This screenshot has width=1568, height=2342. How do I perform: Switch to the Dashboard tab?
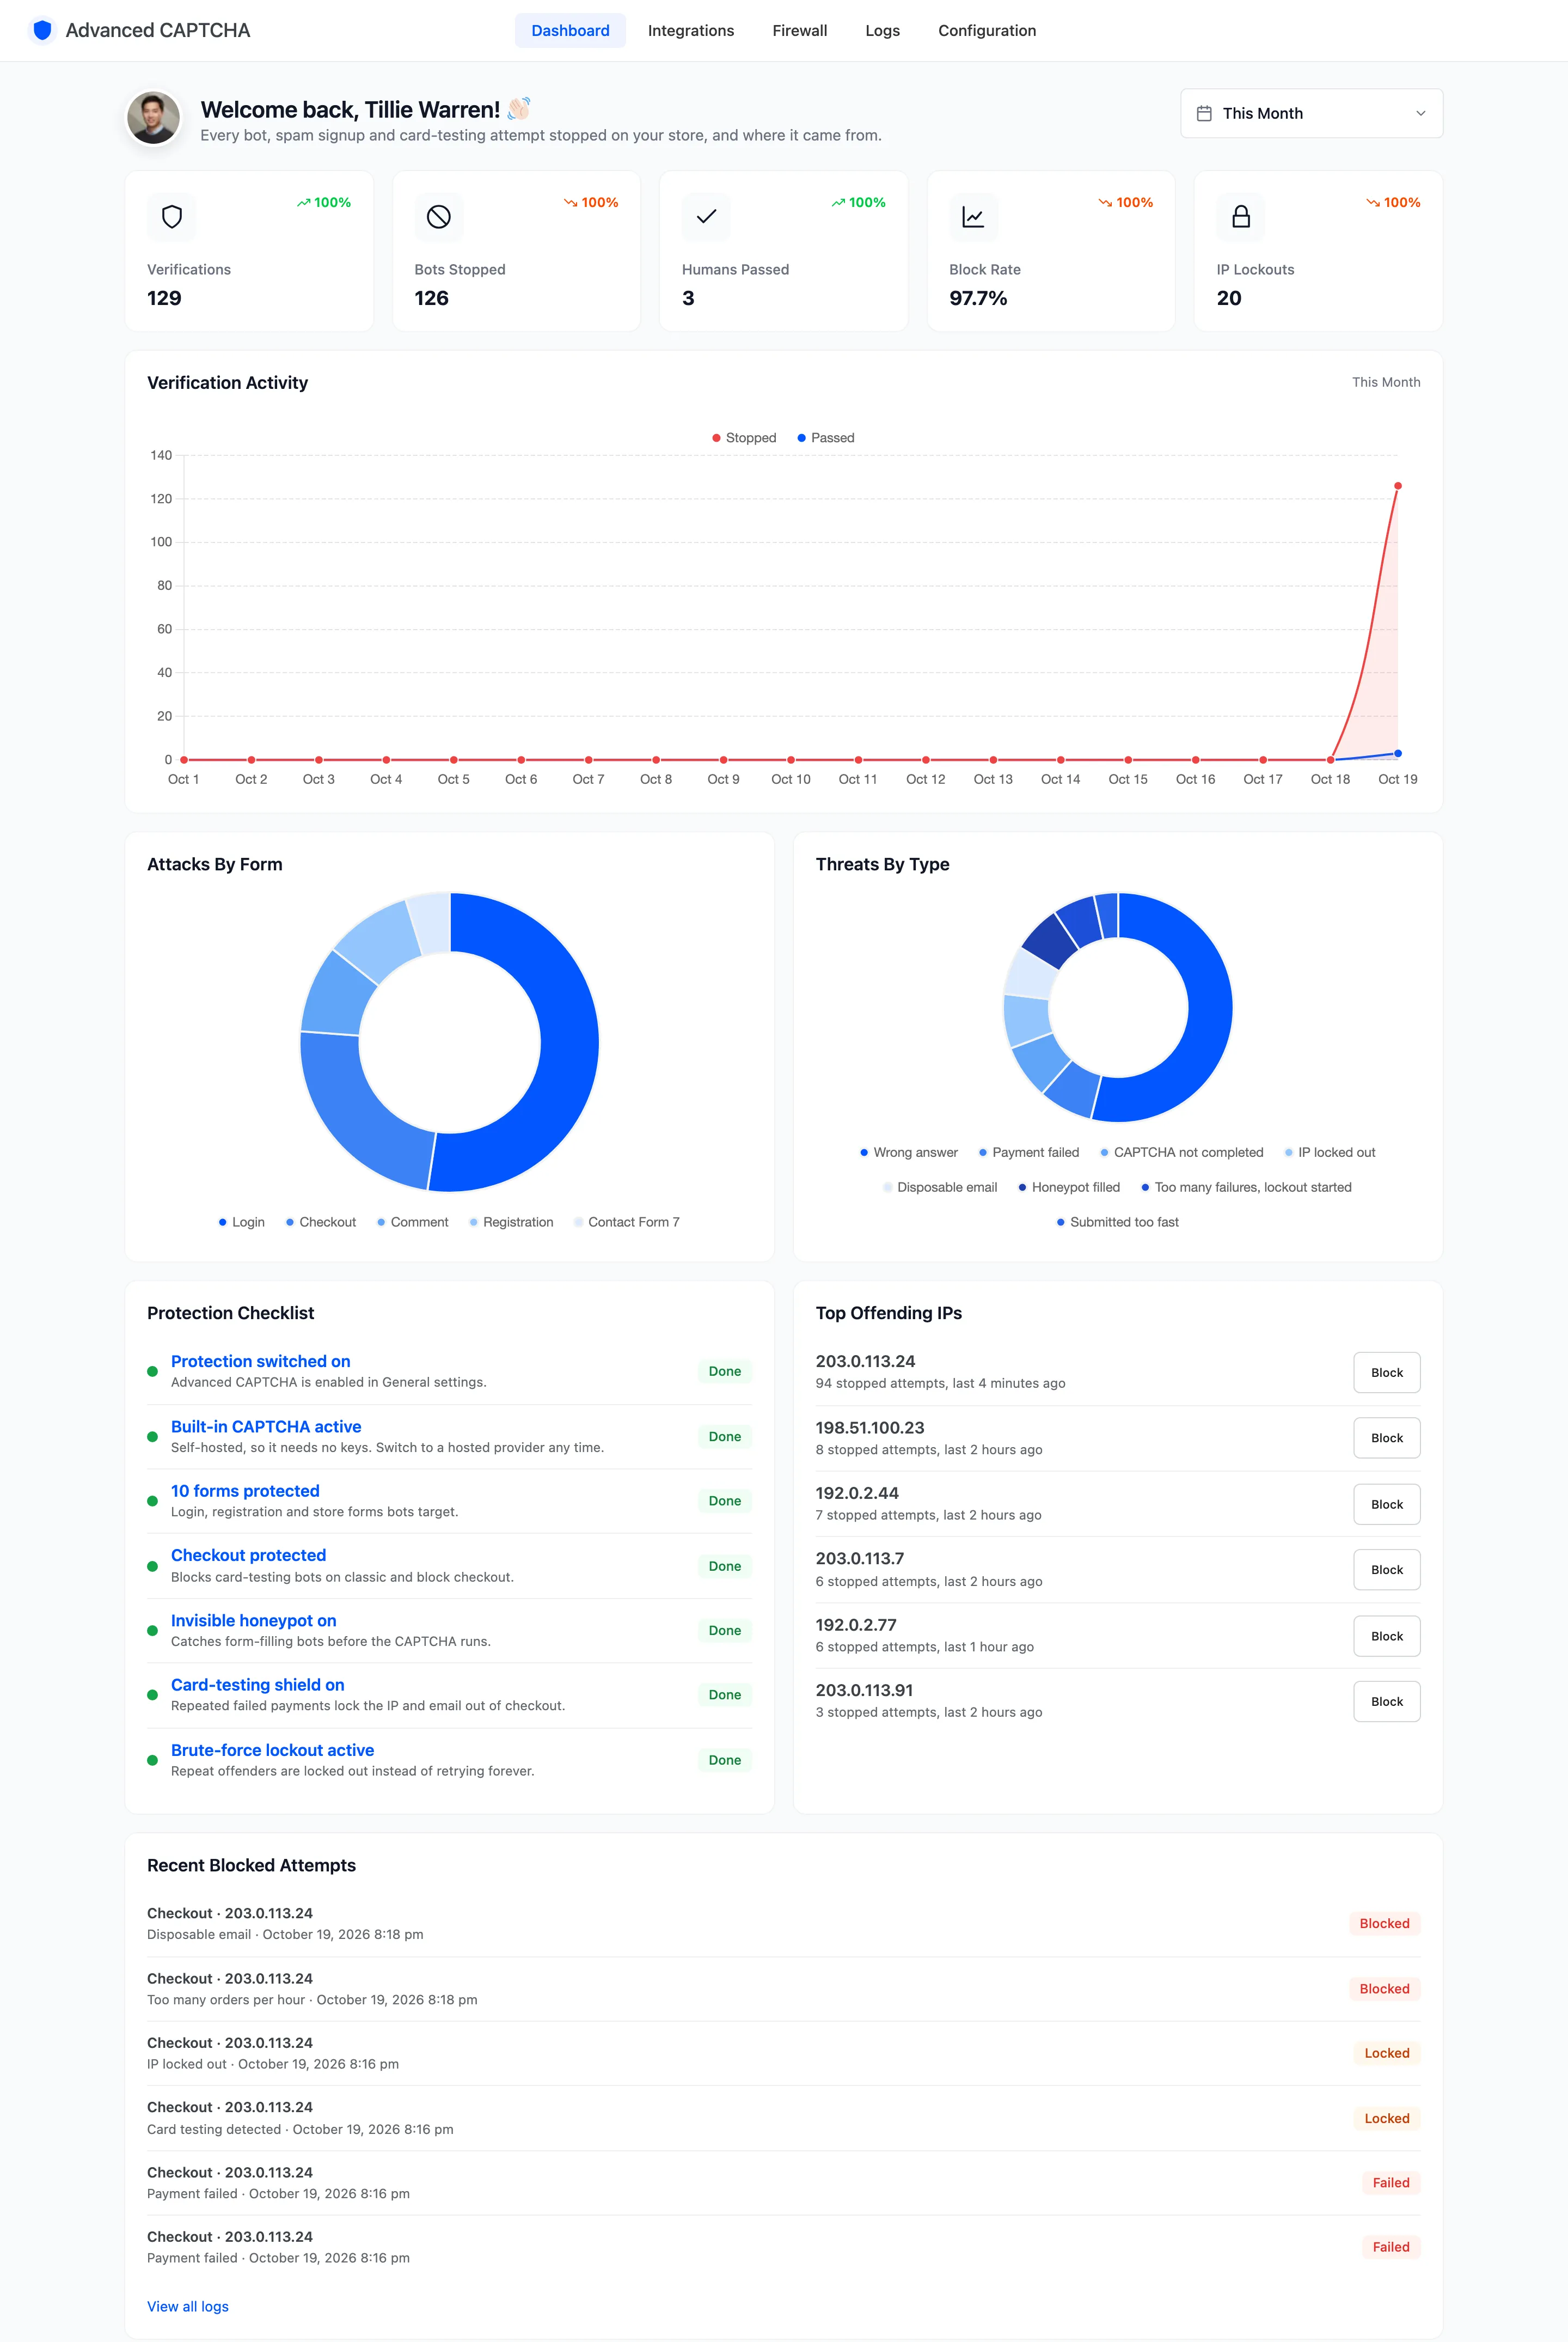tap(570, 30)
